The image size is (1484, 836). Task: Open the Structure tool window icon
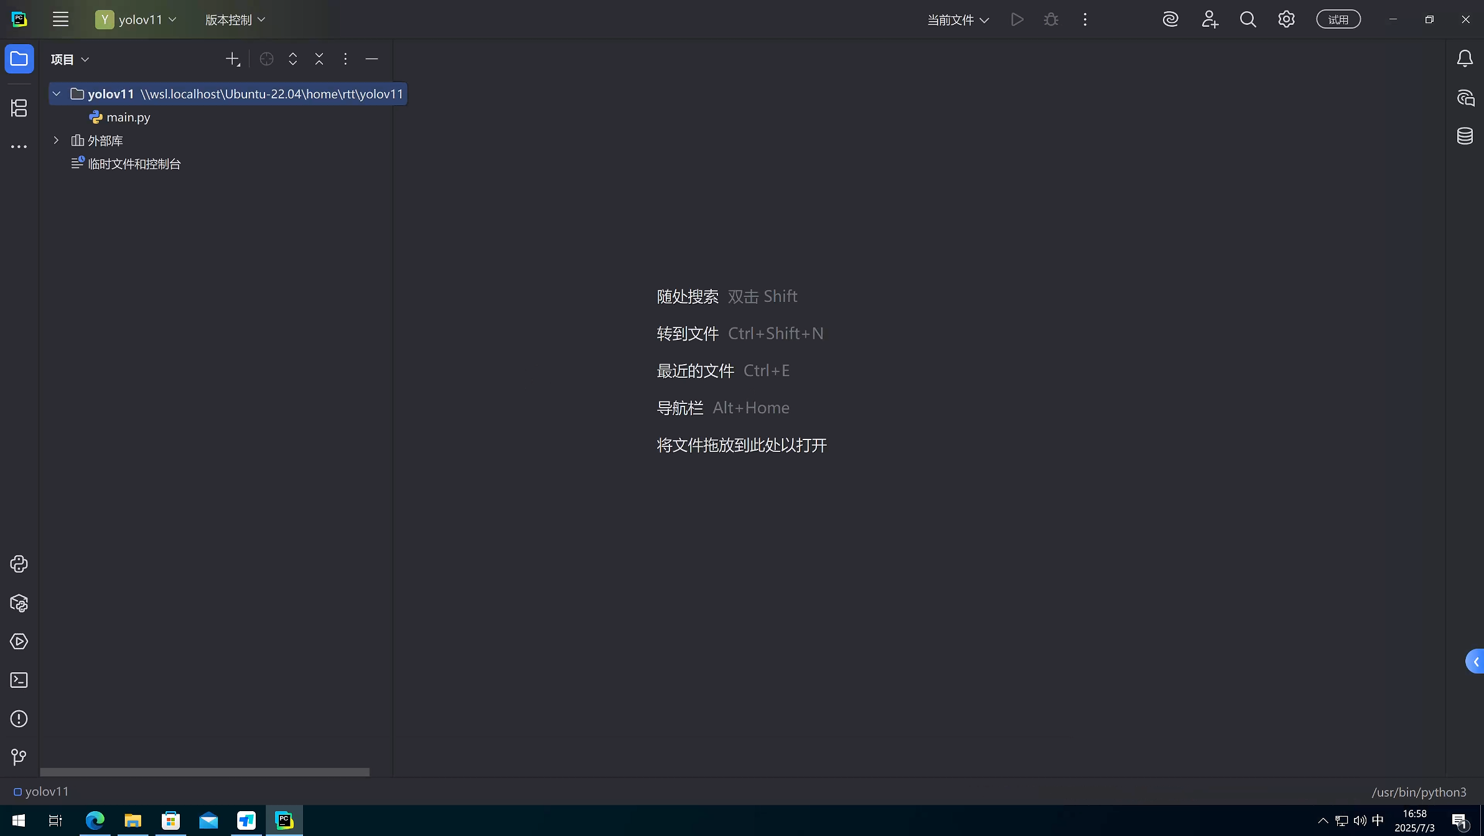[19, 108]
